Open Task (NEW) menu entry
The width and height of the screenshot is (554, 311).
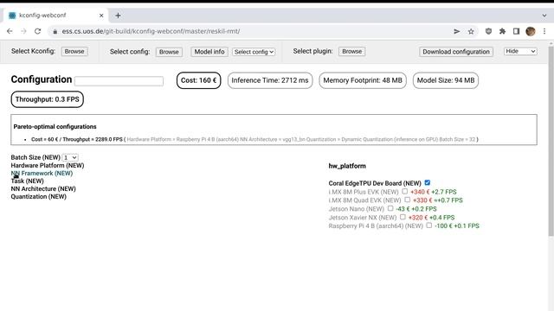(27, 181)
